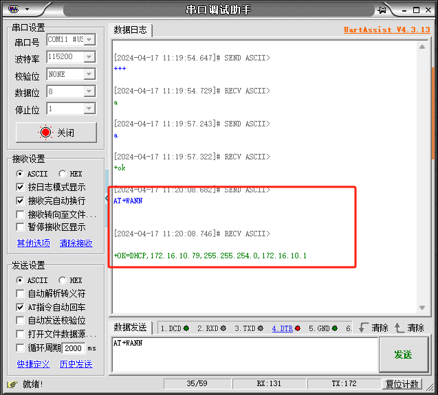Enable 打开文件数据源 checkbox
Image resolution: width=438 pixels, height=395 pixels.
(20, 334)
